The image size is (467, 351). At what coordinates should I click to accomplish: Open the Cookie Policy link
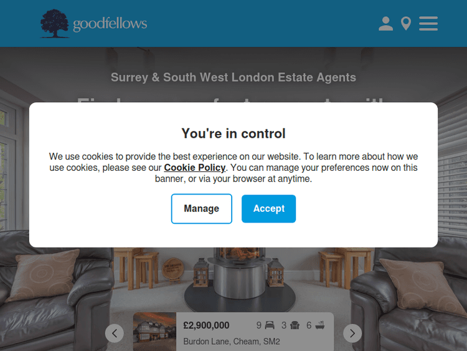(195, 168)
